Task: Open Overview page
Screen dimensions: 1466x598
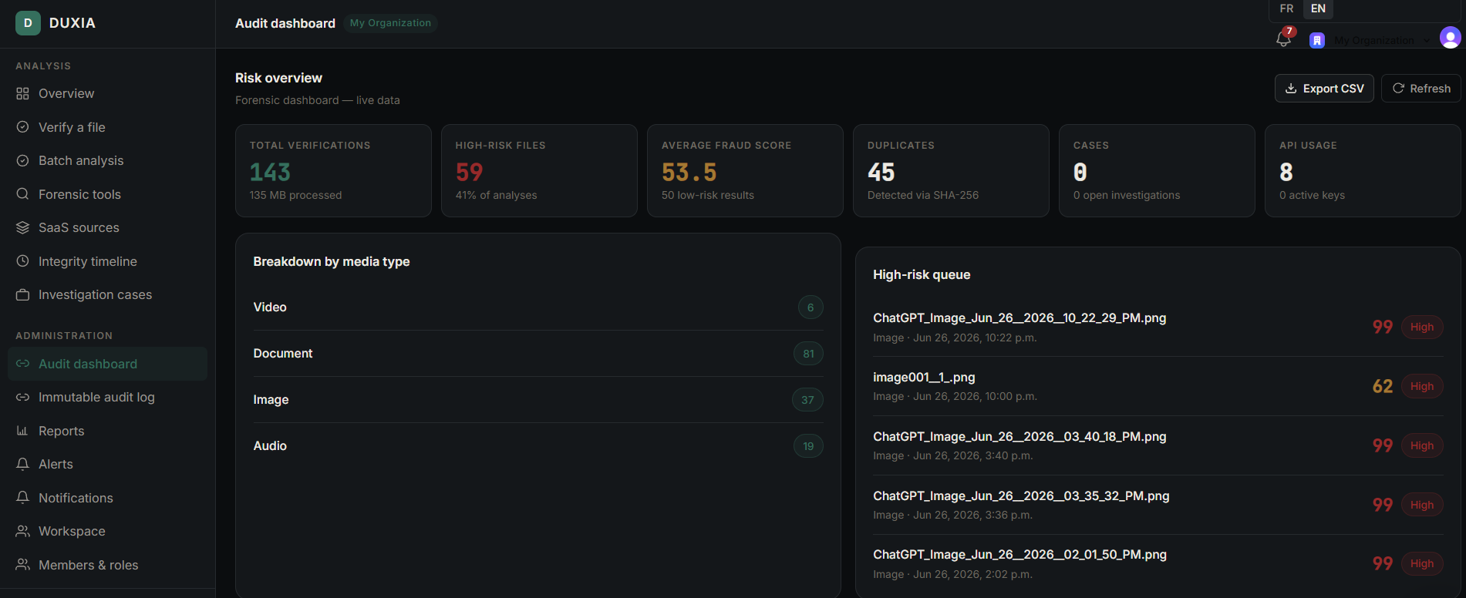Action: [107, 93]
